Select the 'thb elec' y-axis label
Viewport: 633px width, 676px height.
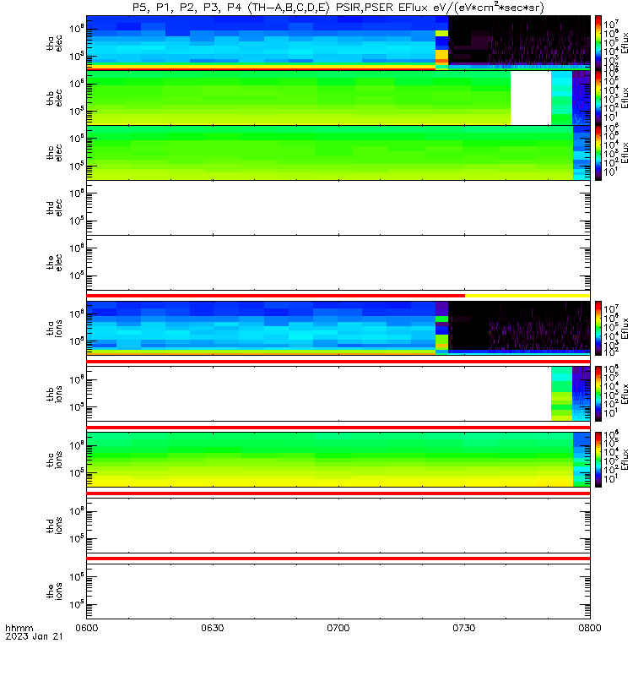click(x=55, y=98)
